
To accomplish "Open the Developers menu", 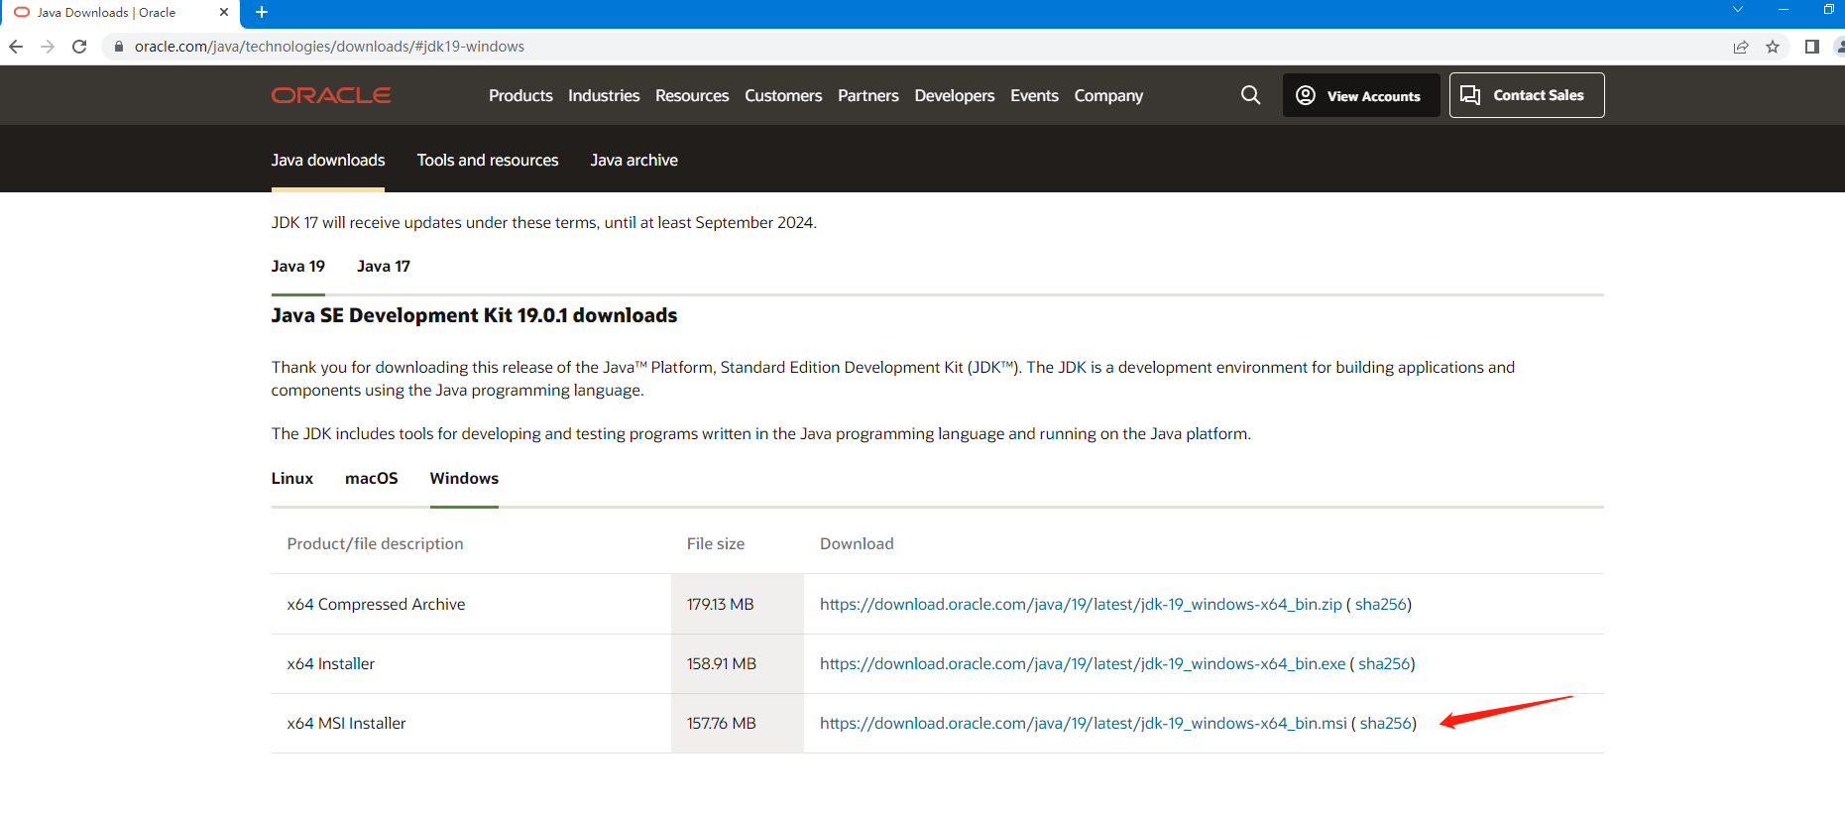I will (x=955, y=95).
